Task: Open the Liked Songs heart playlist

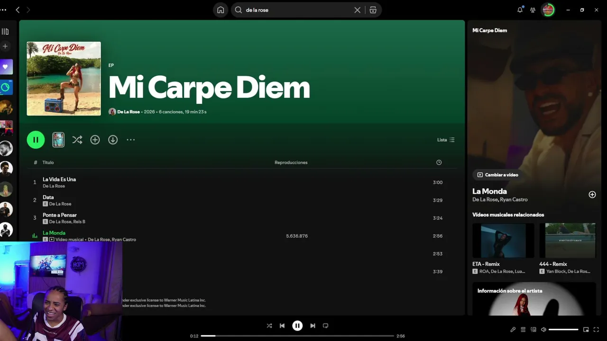Action: (6, 67)
